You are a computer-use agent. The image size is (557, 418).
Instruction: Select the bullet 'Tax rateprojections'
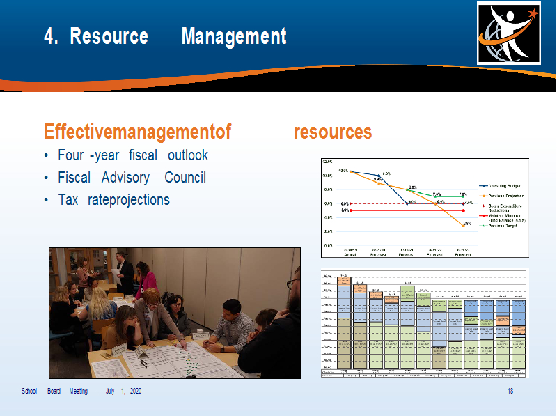(113, 200)
